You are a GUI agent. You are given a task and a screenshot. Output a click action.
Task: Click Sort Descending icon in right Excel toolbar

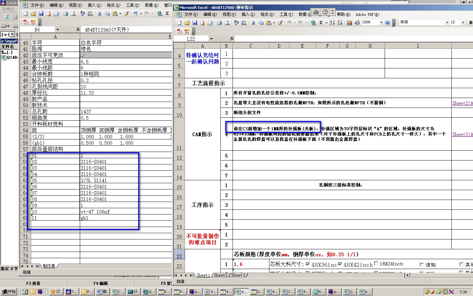pyautogui.click(x=340, y=23)
